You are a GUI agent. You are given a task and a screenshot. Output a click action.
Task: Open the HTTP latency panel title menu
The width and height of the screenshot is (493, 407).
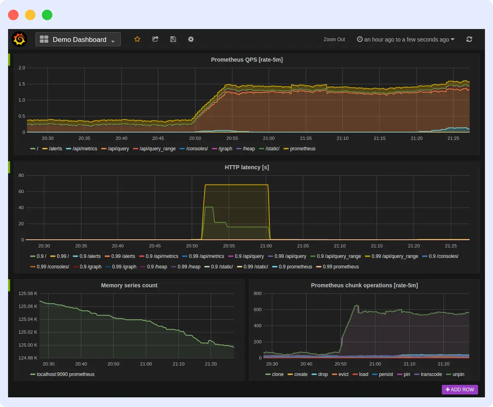(247, 167)
